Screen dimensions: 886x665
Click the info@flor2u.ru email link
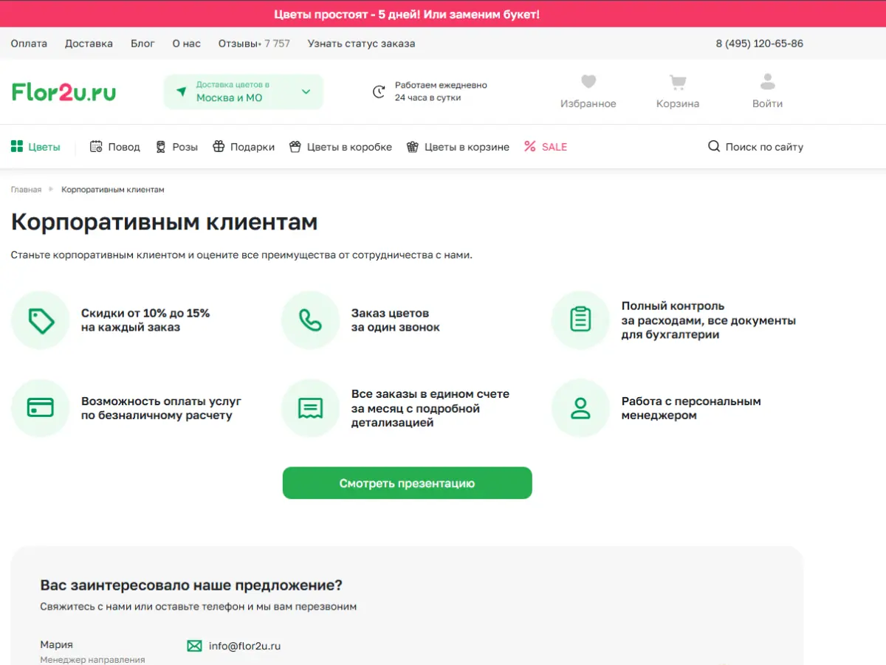pos(244,646)
